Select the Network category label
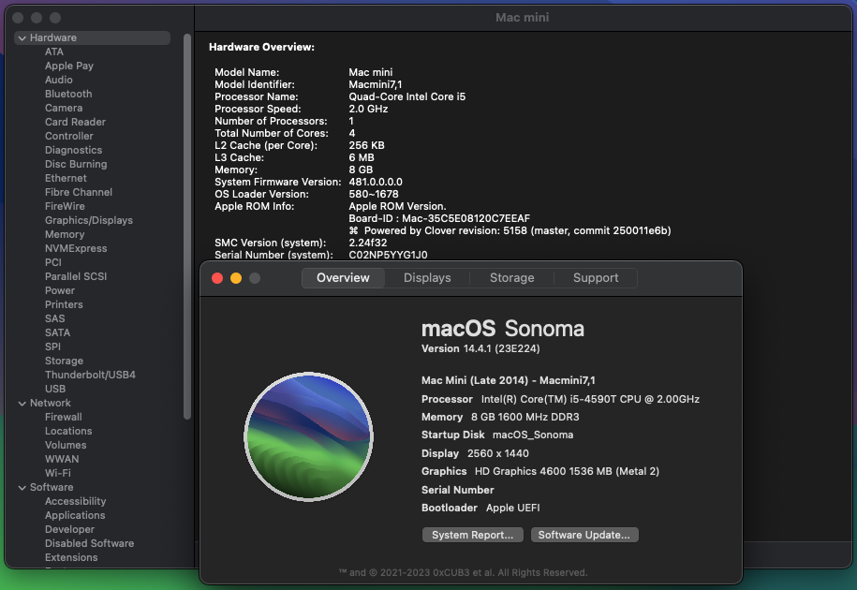 pyautogui.click(x=51, y=403)
